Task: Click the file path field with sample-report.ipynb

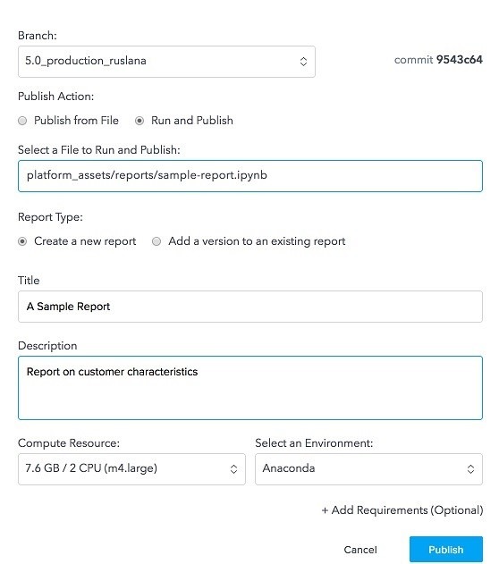Action: tap(250, 176)
